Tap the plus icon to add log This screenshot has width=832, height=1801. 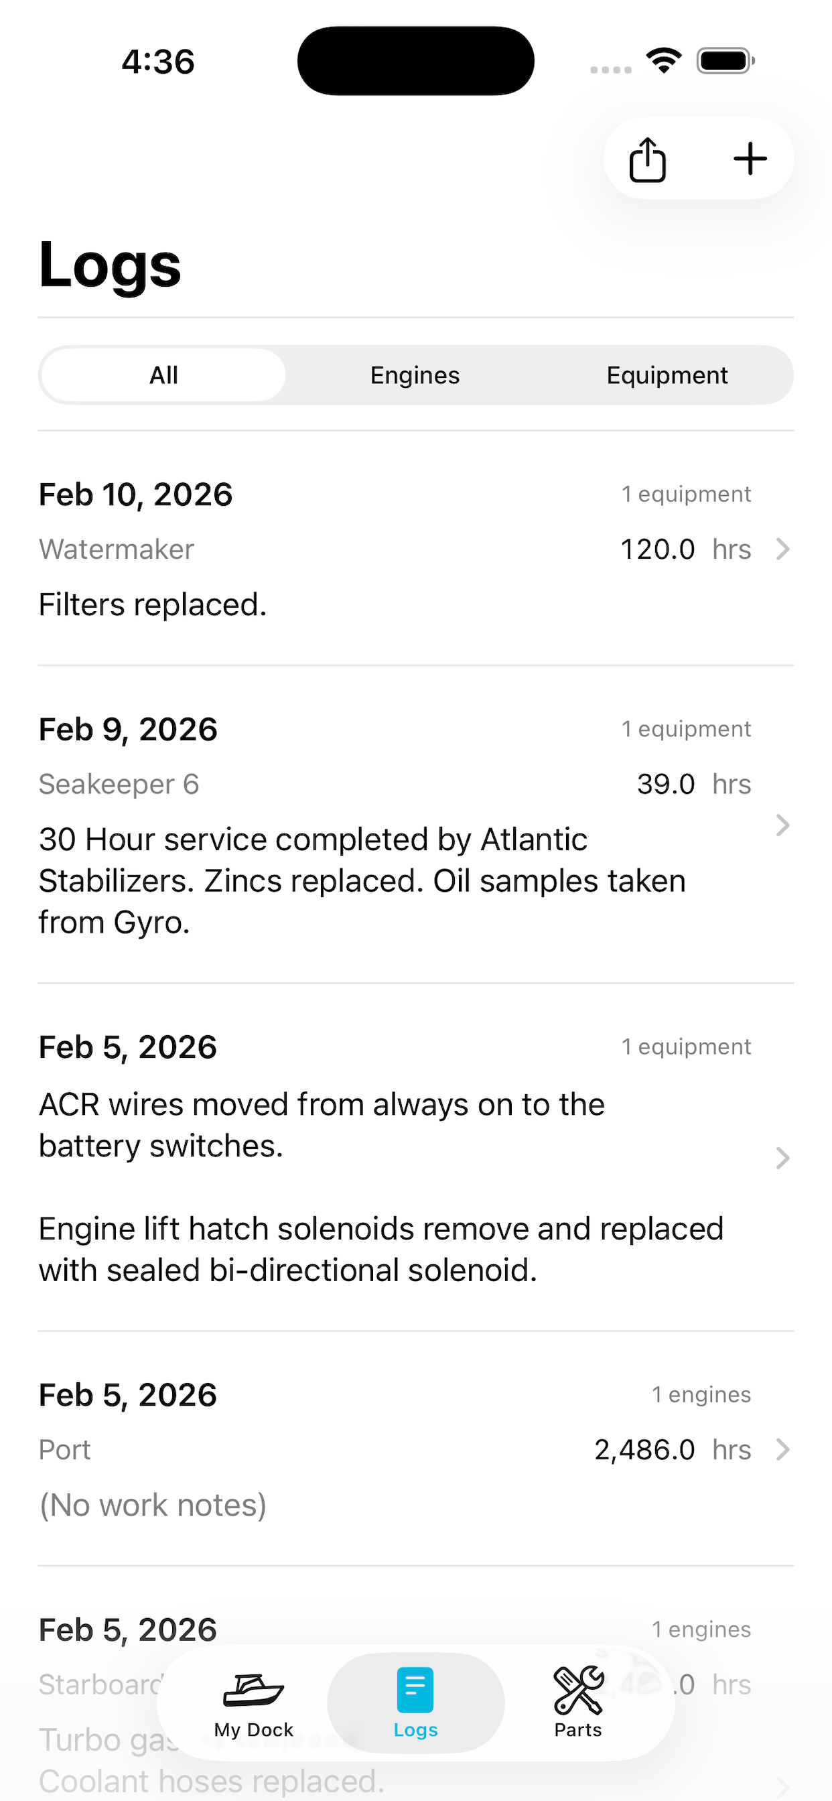click(750, 159)
